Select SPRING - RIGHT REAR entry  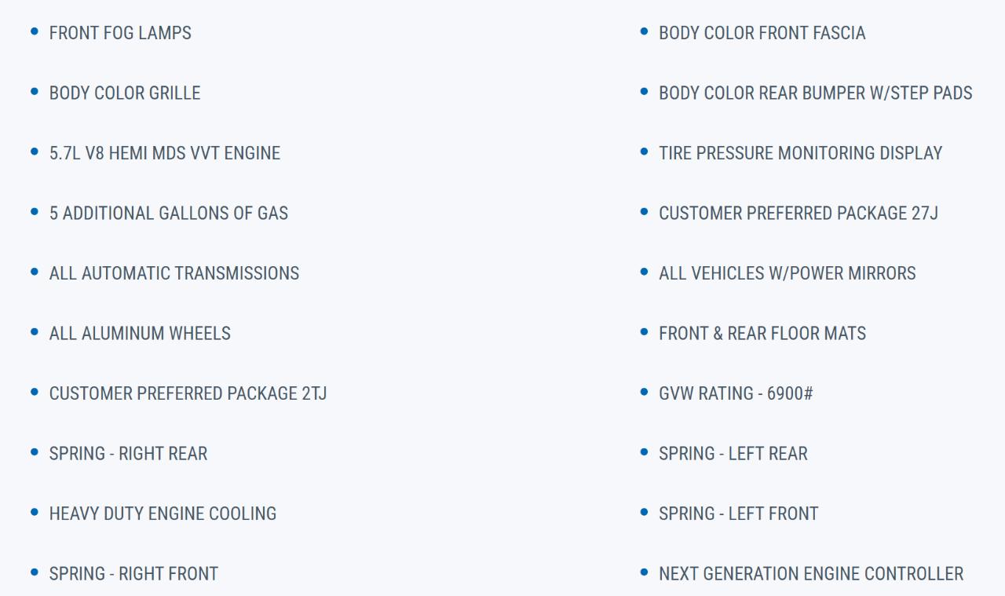pyautogui.click(x=129, y=453)
